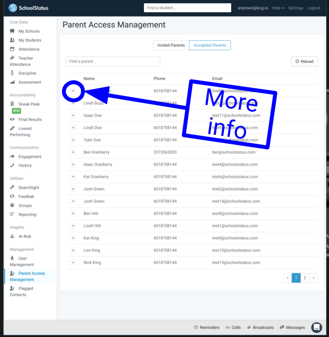Open My Schools from the sidebar

click(x=29, y=31)
